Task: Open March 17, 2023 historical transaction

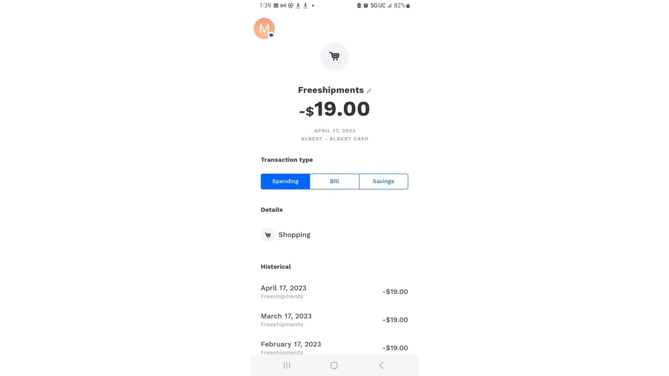Action: [334, 320]
